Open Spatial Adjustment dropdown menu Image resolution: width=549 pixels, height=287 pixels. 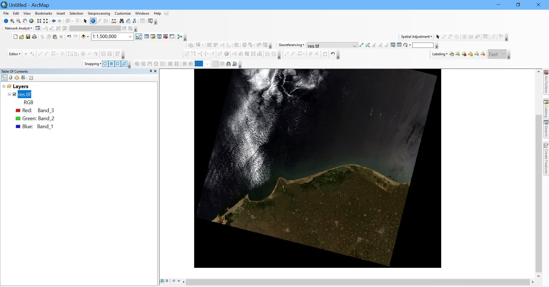(416, 37)
